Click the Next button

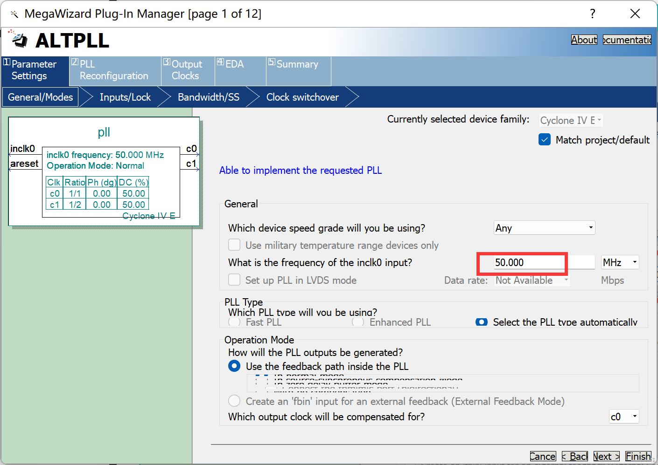(607, 457)
